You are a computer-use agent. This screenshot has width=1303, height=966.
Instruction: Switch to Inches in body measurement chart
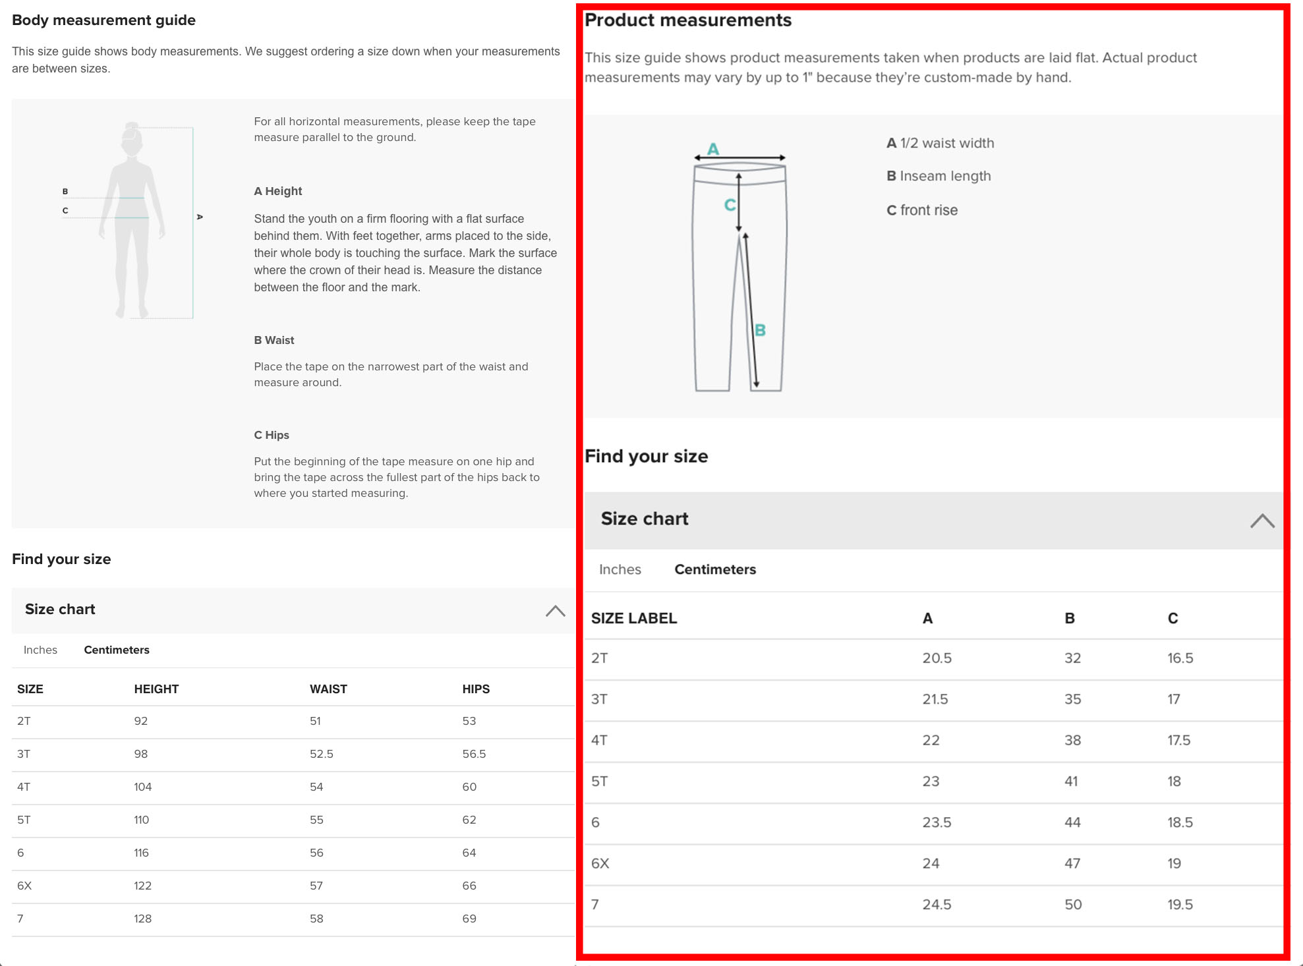40,650
